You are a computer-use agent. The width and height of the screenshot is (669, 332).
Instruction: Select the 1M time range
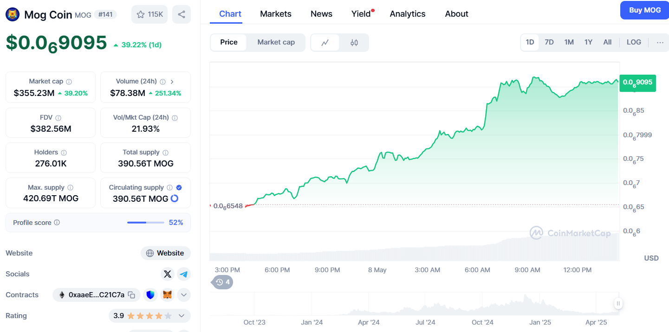[569, 42]
